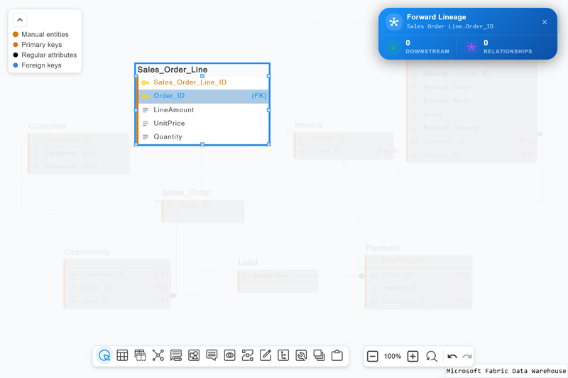
Task: Click the magnifier zoom search icon
Action: 432,356
